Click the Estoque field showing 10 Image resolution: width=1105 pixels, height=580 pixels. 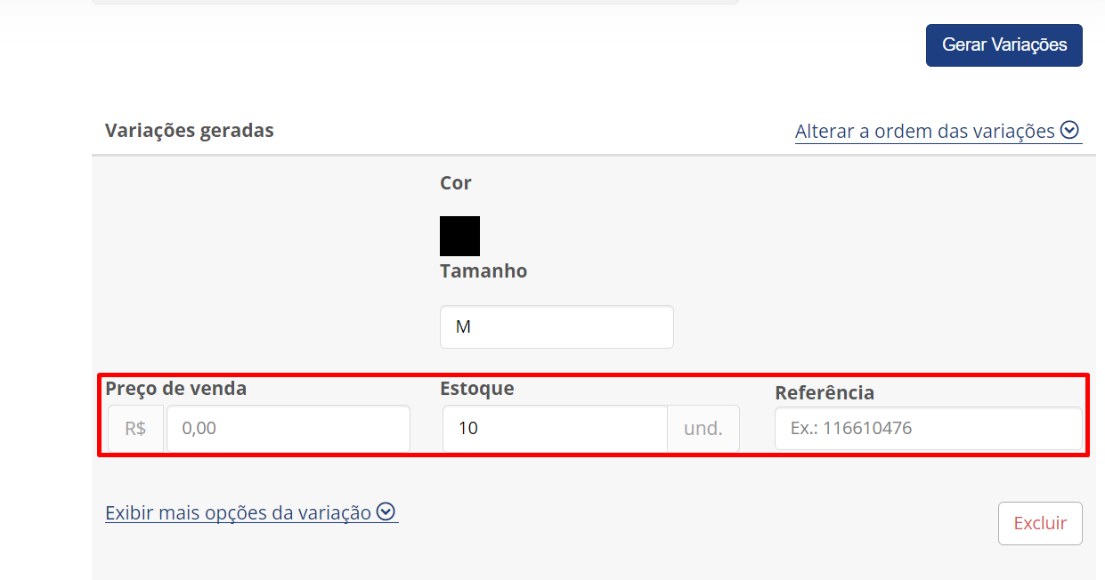pos(555,428)
